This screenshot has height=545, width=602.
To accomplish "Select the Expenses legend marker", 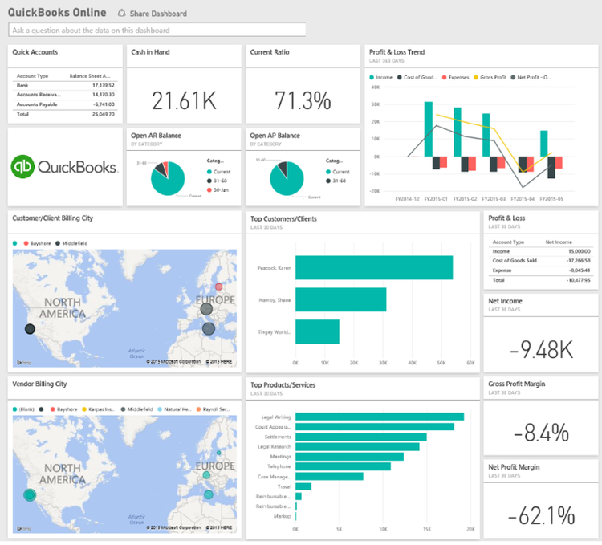I will 444,78.
